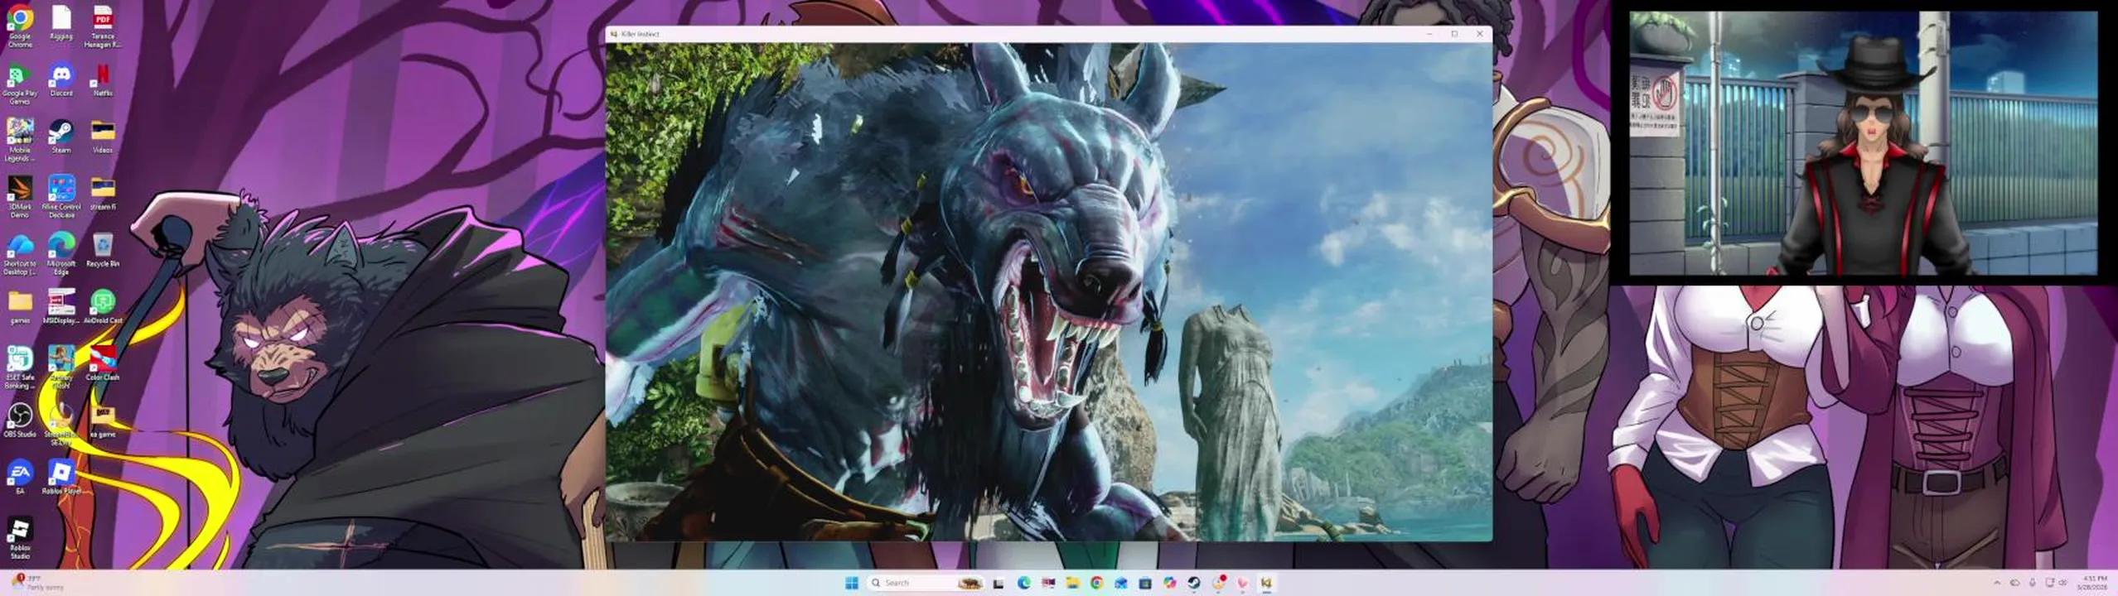Open the clock and date flyout
The width and height of the screenshot is (2118, 596).
(2094, 583)
